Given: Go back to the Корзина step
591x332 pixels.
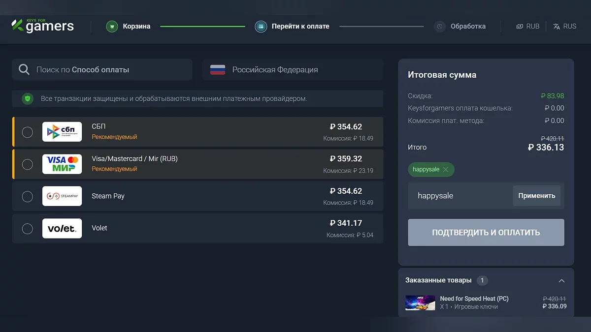Looking at the screenshot, I should point(136,26).
